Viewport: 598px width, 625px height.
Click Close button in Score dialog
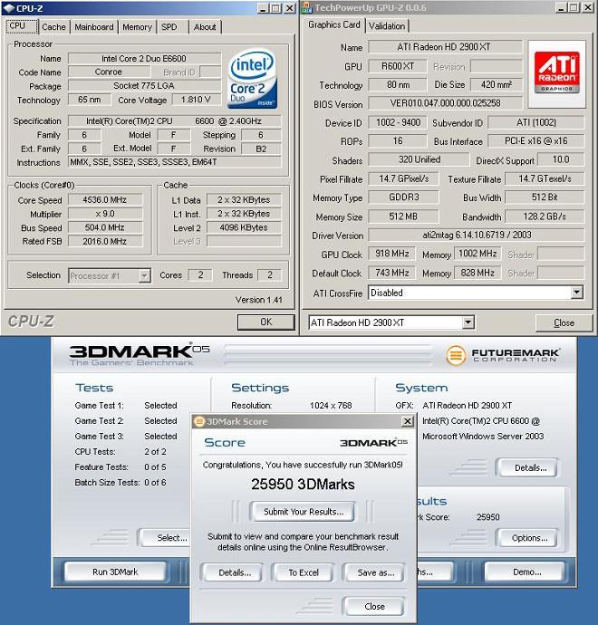point(374,606)
